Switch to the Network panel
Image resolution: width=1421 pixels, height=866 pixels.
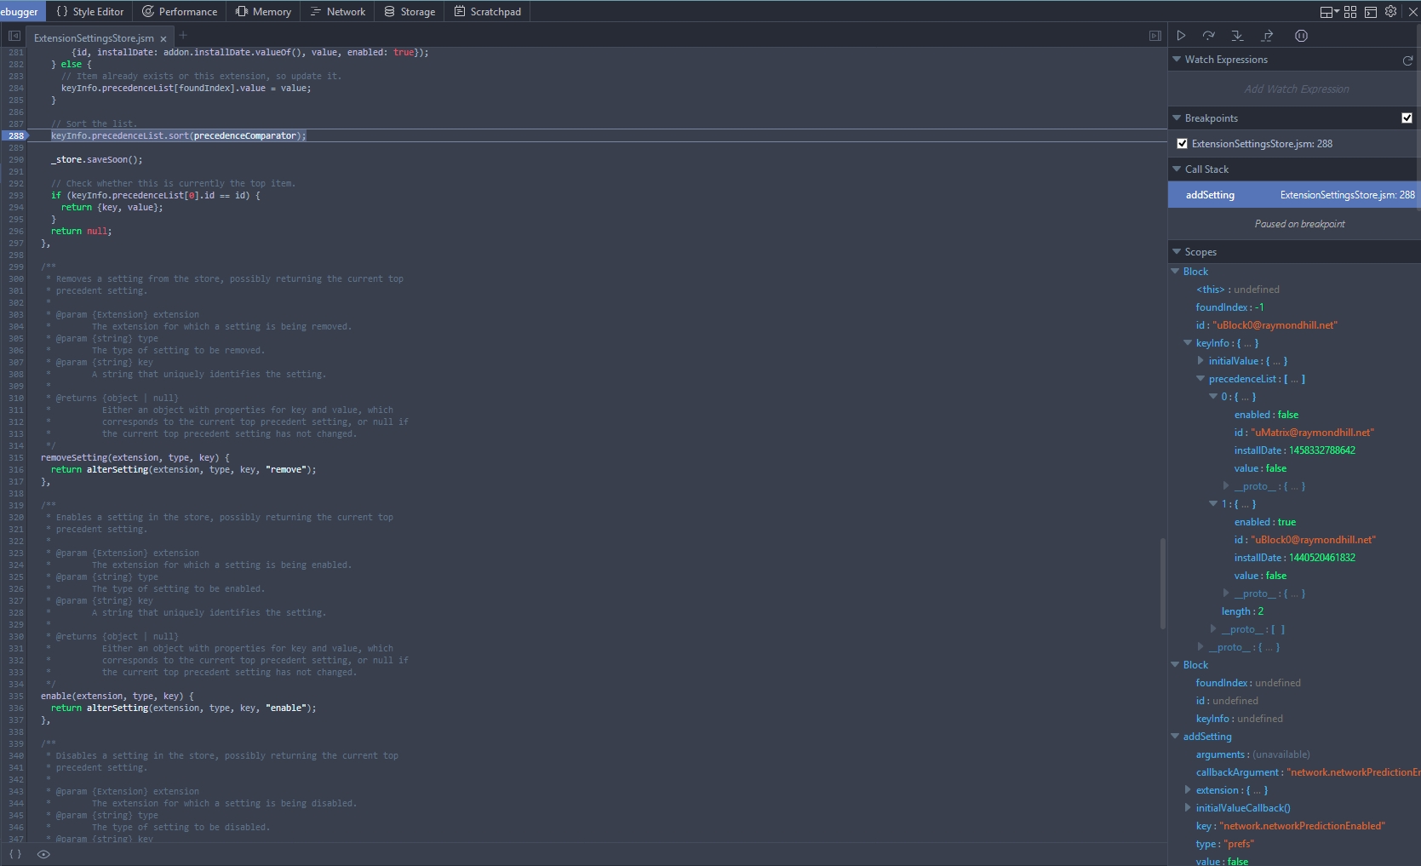point(338,11)
